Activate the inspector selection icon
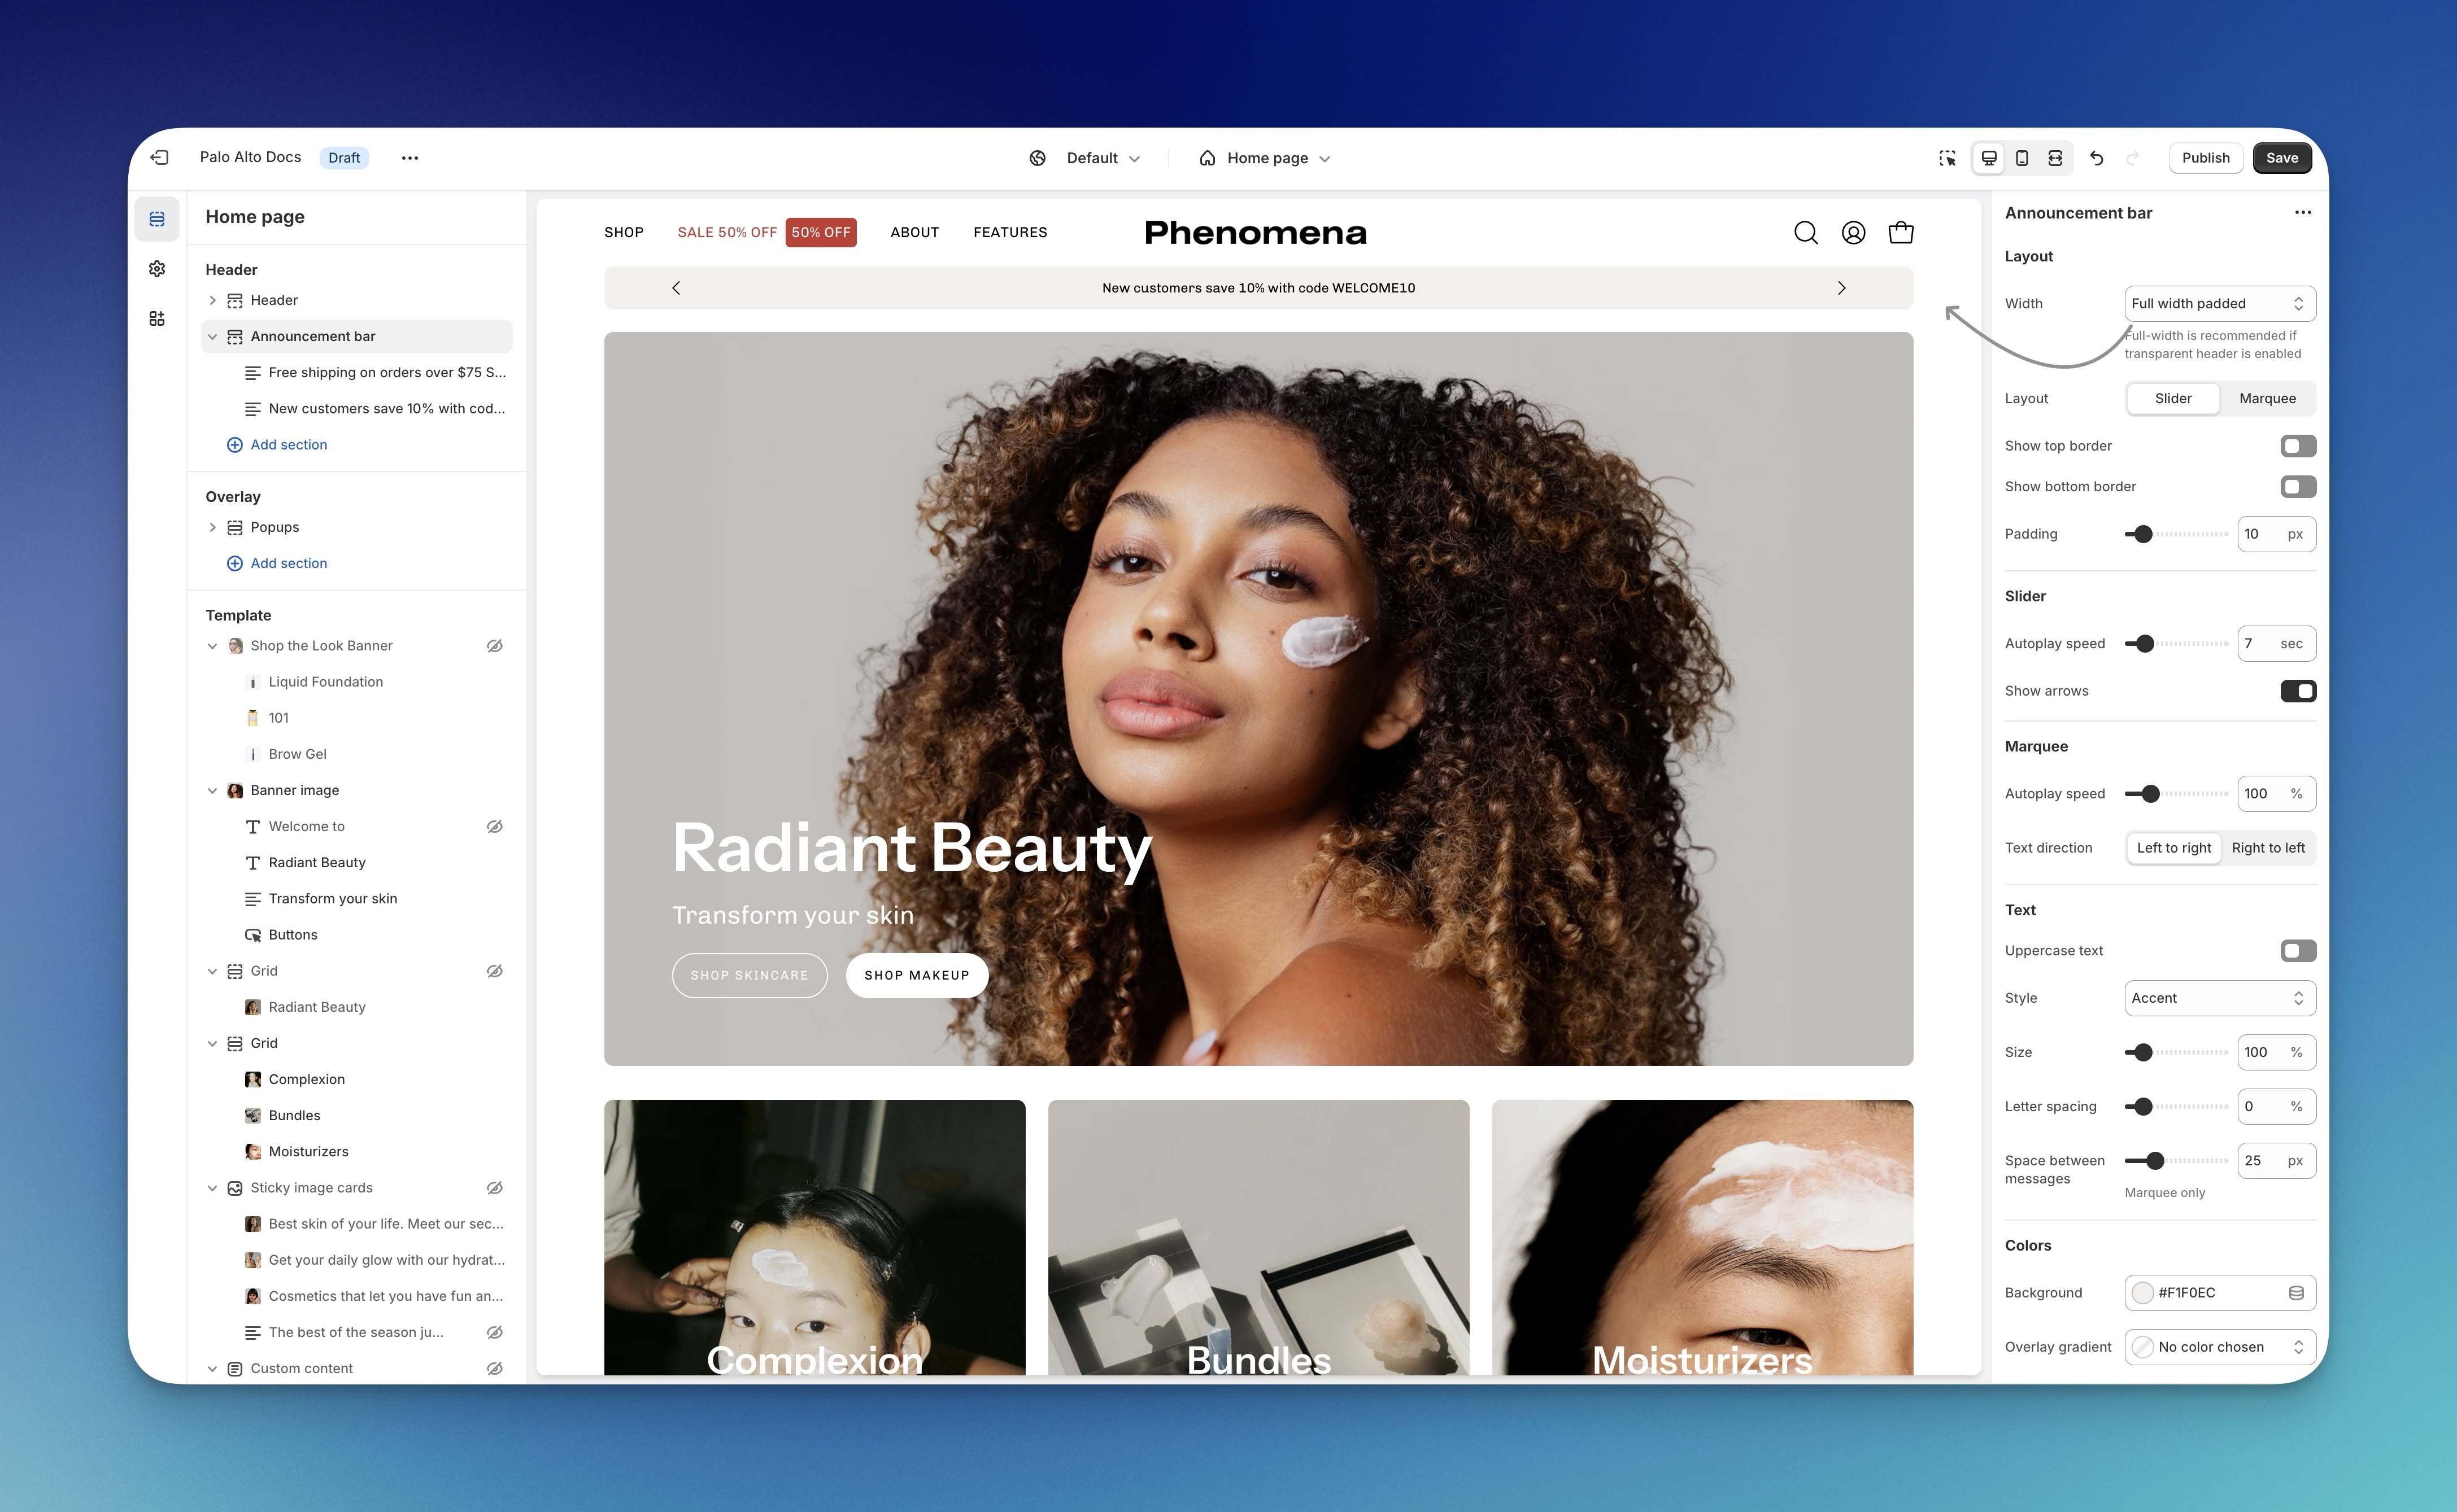The width and height of the screenshot is (2457, 1512). (x=1947, y=158)
